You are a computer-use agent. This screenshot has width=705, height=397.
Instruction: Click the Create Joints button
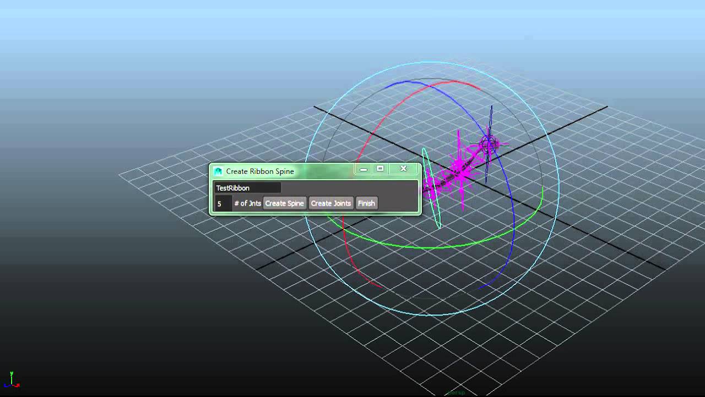[x=330, y=203]
